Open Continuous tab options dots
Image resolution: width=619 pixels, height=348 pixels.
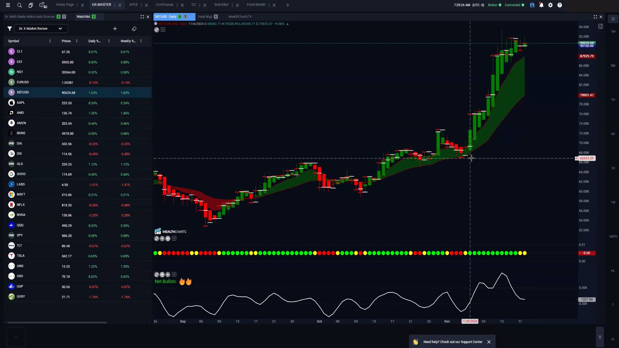pos(177,5)
